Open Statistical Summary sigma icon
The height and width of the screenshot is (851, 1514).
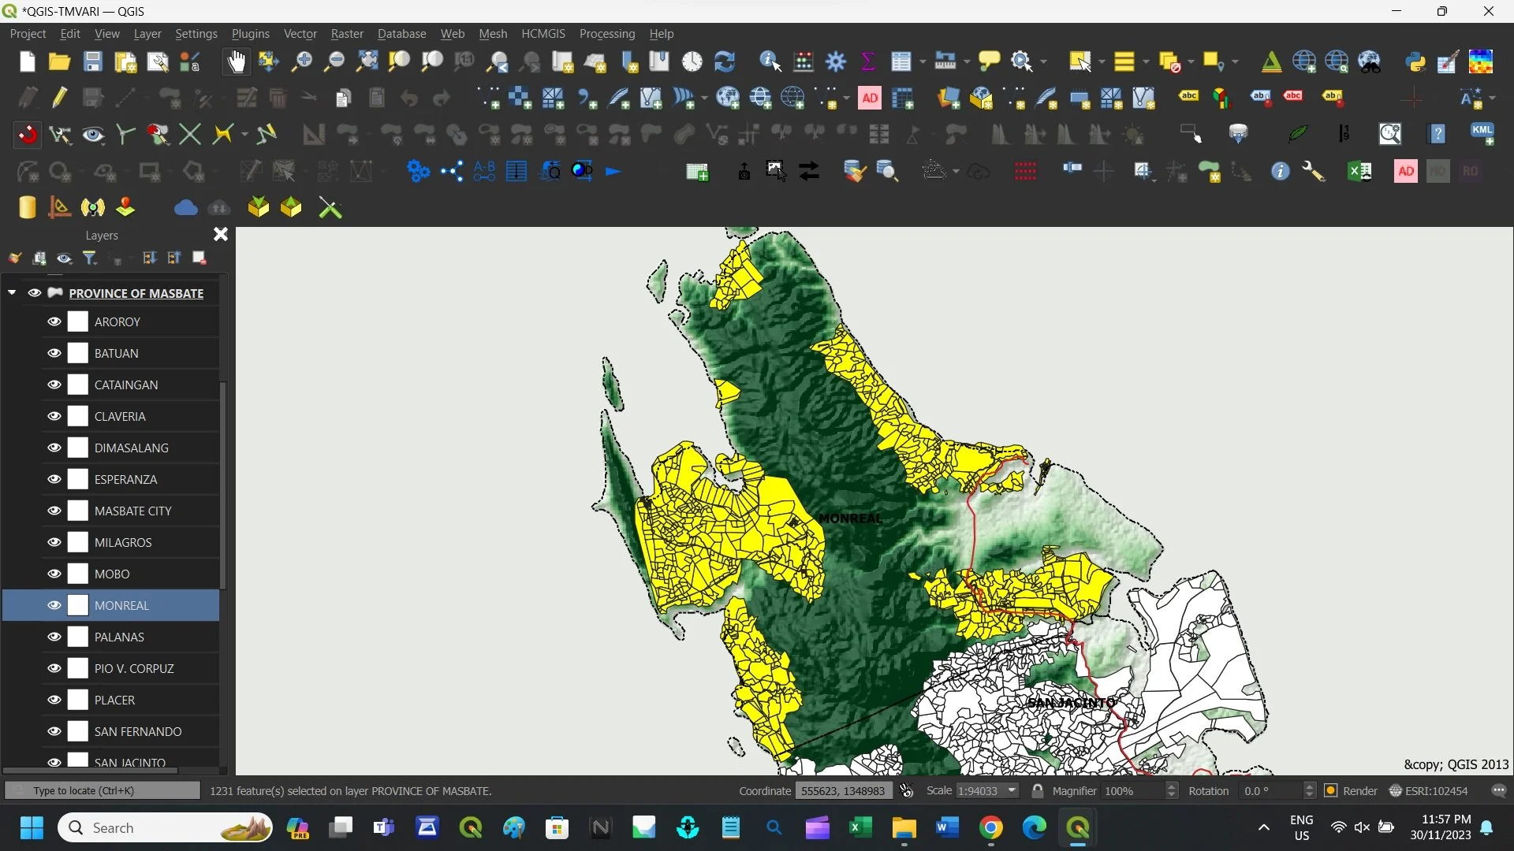coord(868,61)
